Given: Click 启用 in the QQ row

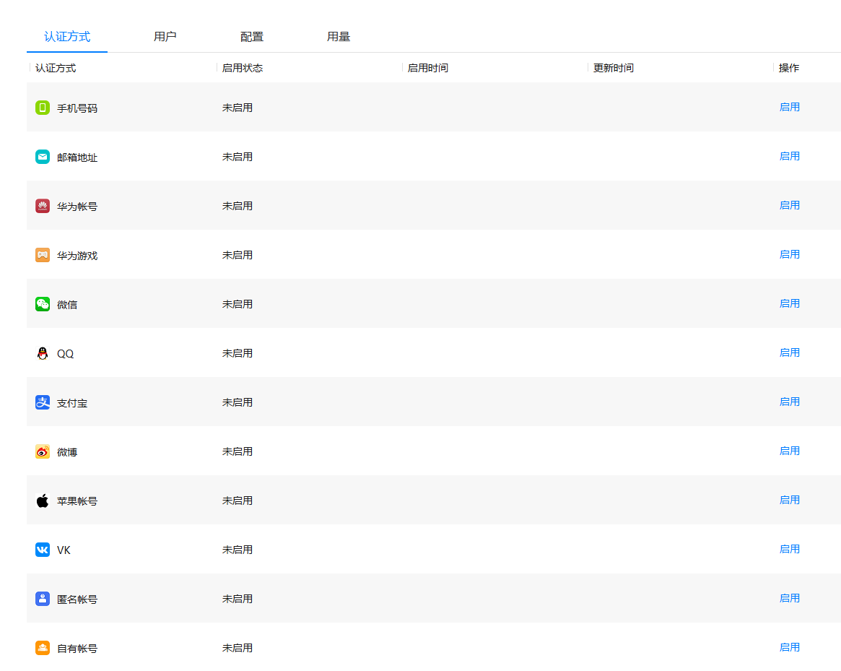Looking at the screenshot, I should [x=789, y=352].
